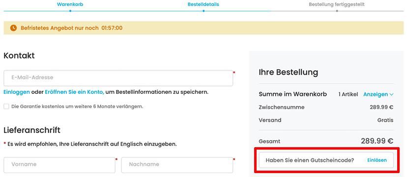This screenshot has height=177, width=407.
Task: Click the Lieferanschrift heading
Action: tap(32, 130)
